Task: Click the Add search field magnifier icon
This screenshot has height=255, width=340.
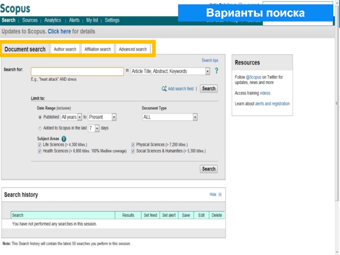Action: 164,89
